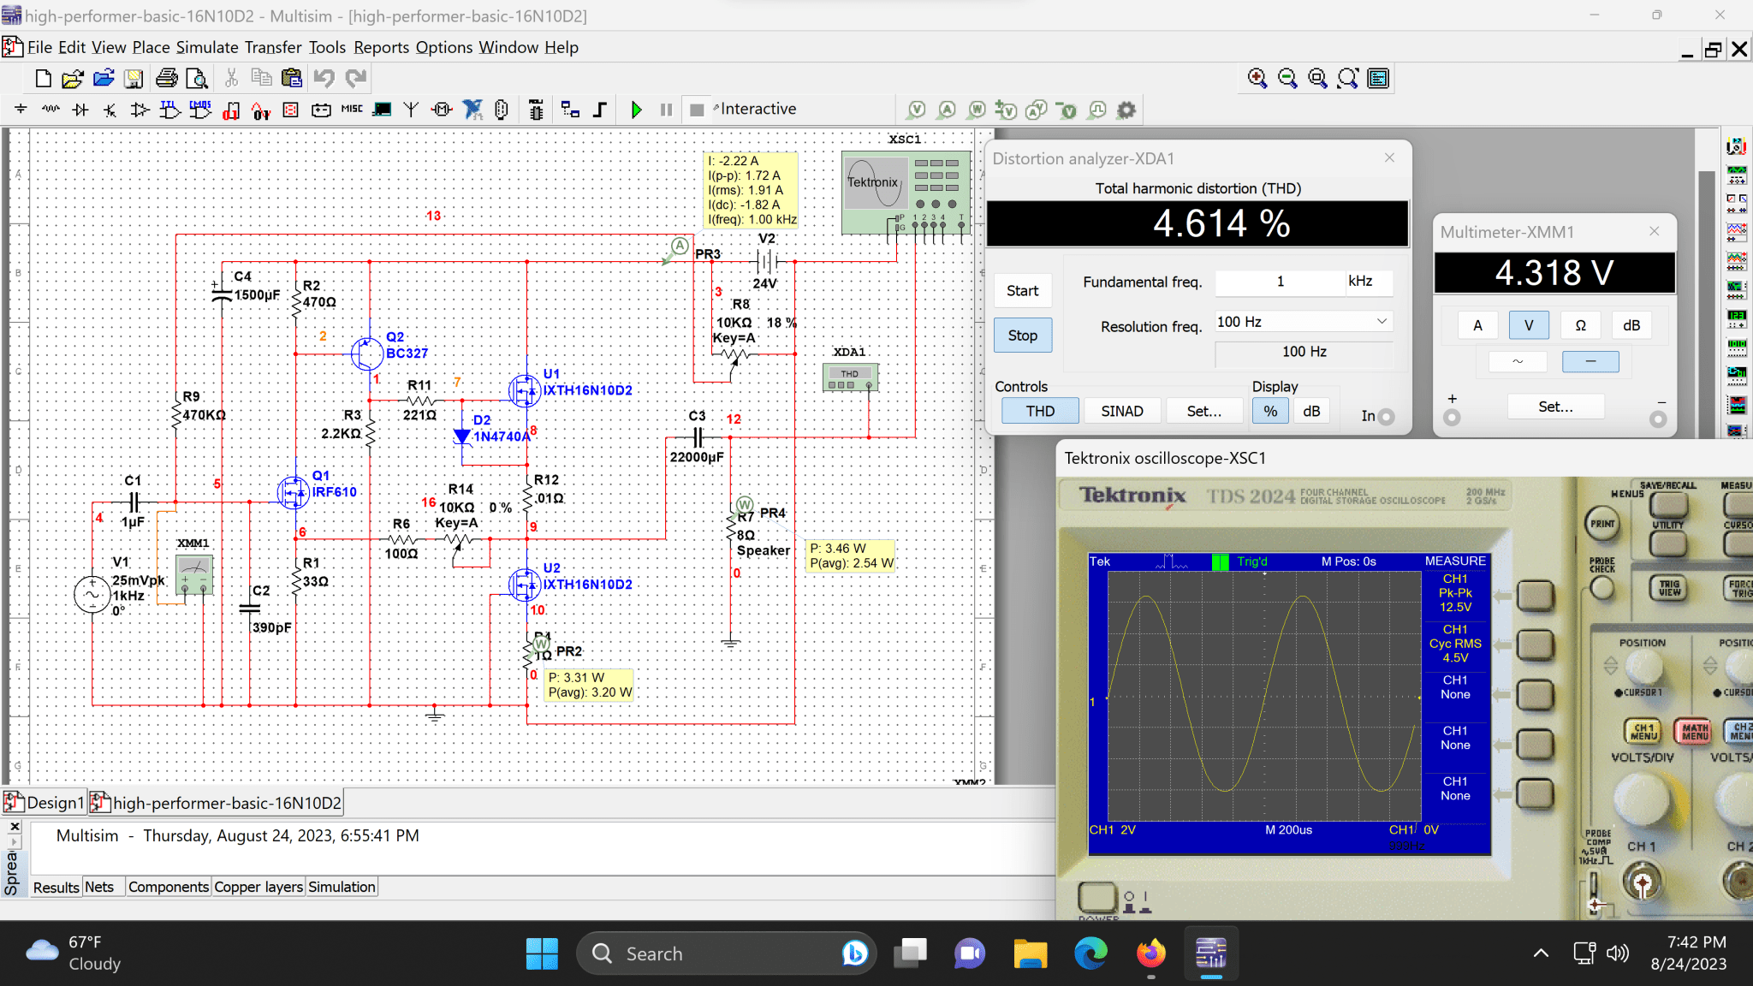Open the Nets tab in spreadsheet view
1753x986 pixels.
coord(99,887)
